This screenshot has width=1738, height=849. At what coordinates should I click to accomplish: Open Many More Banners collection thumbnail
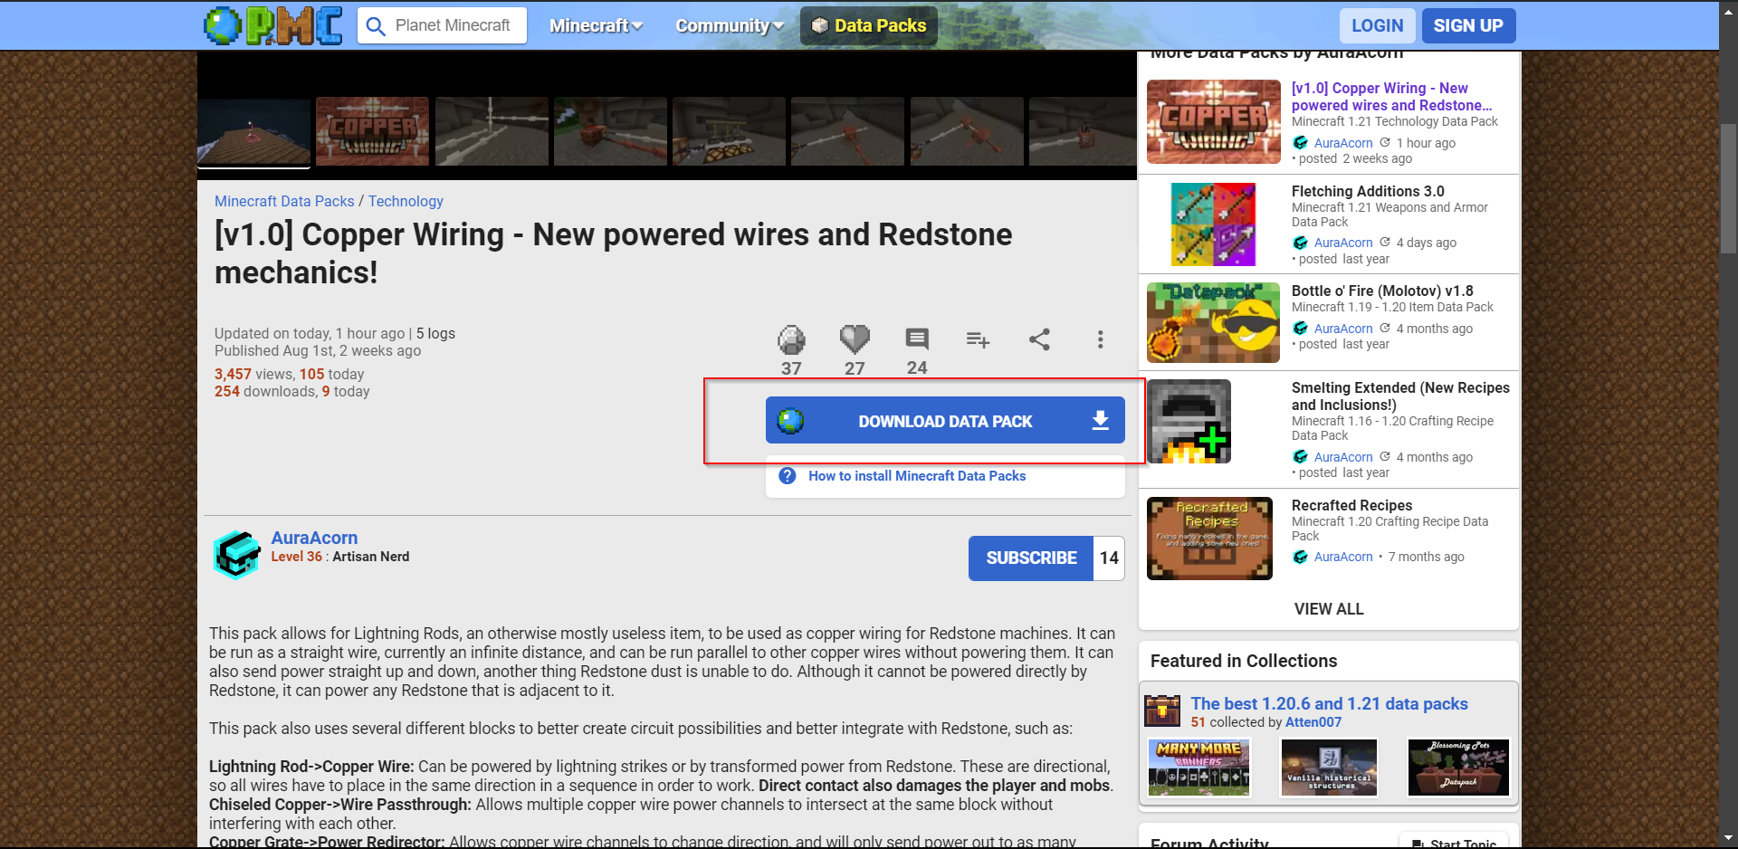[1199, 768]
